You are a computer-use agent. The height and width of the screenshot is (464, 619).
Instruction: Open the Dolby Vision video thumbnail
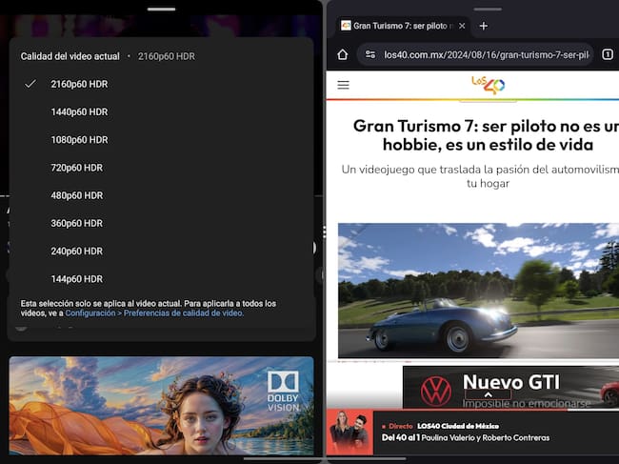161,405
